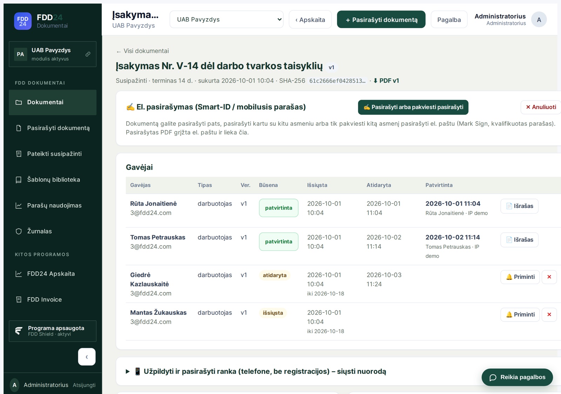Remove recipient Mantas Žukauskas with red X

[549, 314]
